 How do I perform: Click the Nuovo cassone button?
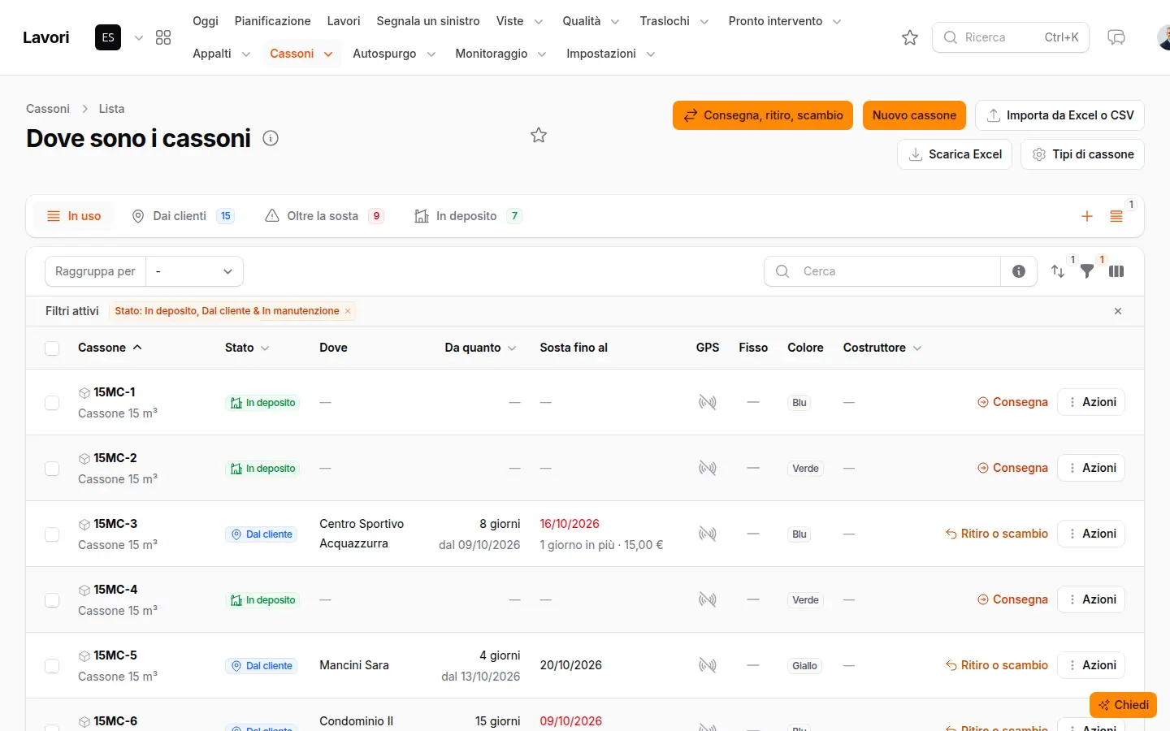914,115
